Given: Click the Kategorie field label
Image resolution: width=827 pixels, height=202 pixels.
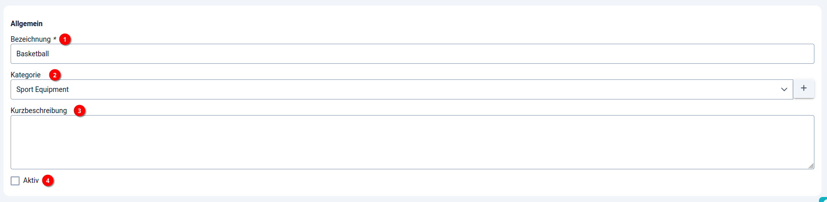Looking at the screenshot, I should 26,75.
